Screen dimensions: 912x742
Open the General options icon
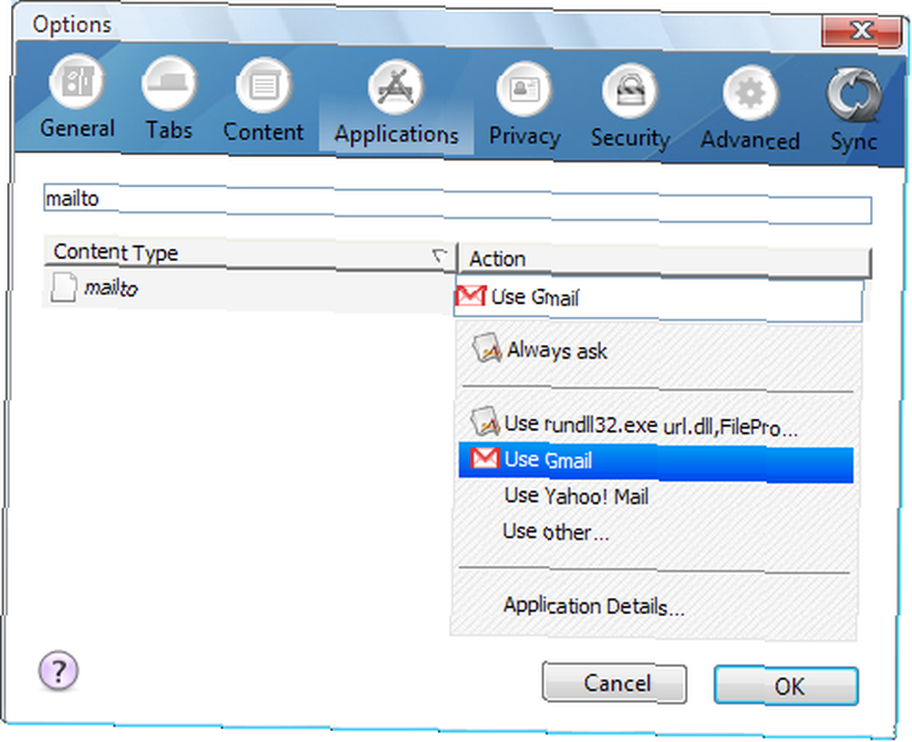tap(78, 82)
